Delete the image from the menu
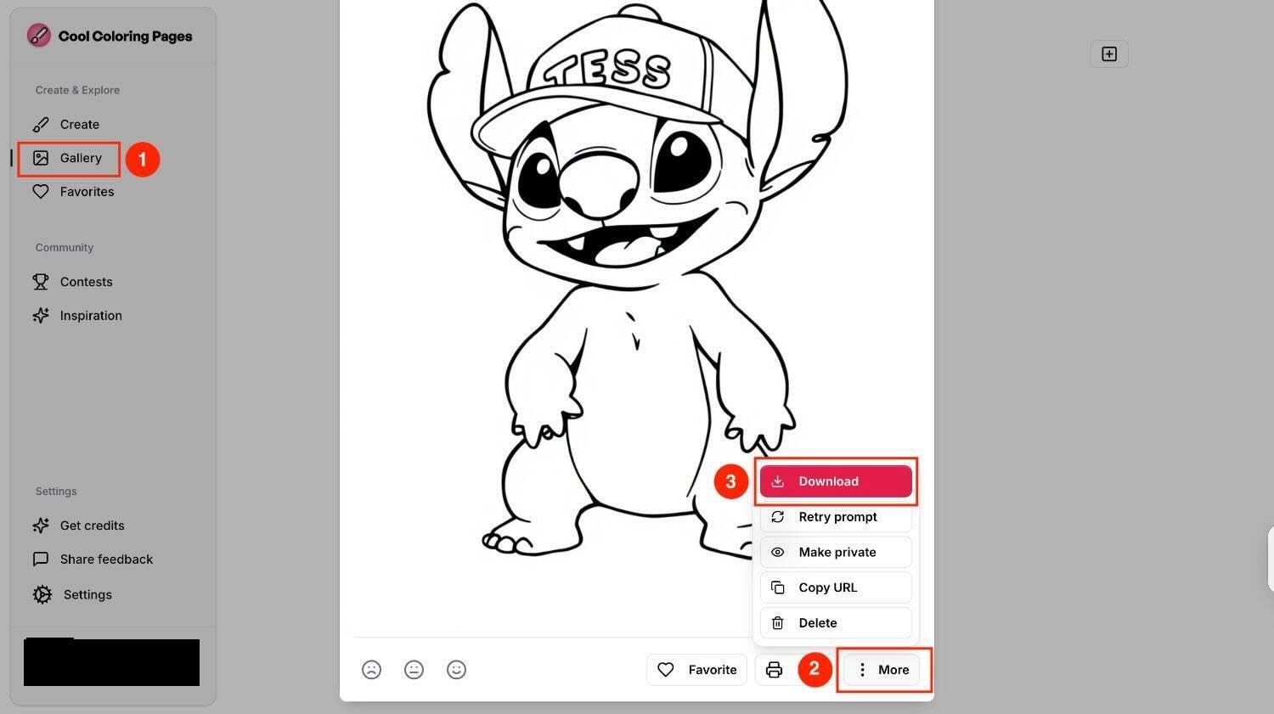Screen dimensions: 1274x714 [836, 623]
